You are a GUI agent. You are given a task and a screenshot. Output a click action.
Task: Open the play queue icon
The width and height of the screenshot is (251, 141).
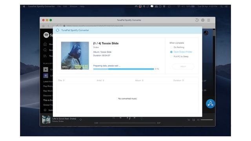point(189,120)
